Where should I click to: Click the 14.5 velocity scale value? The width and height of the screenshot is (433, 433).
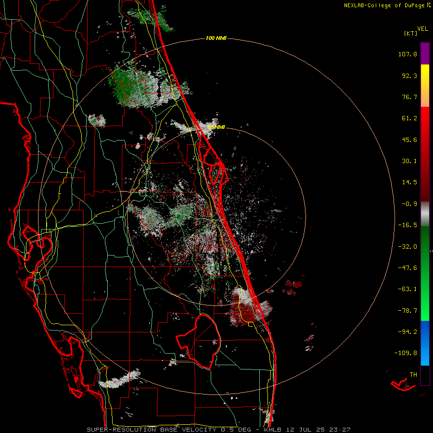point(409,182)
